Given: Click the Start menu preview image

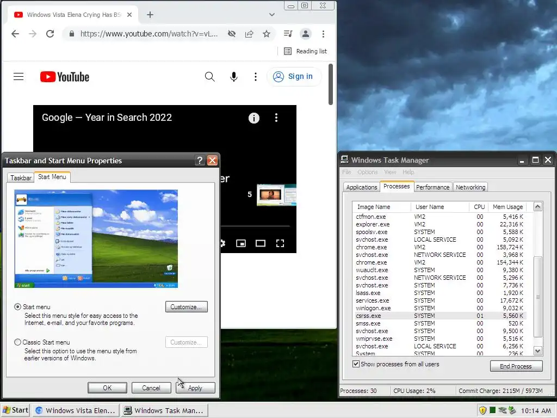Looking at the screenshot, I should point(96,238).
